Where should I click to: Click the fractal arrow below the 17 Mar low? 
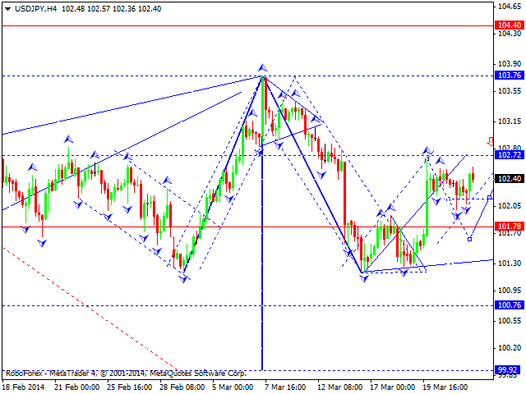pyautogui.click(x=363, y=278)
